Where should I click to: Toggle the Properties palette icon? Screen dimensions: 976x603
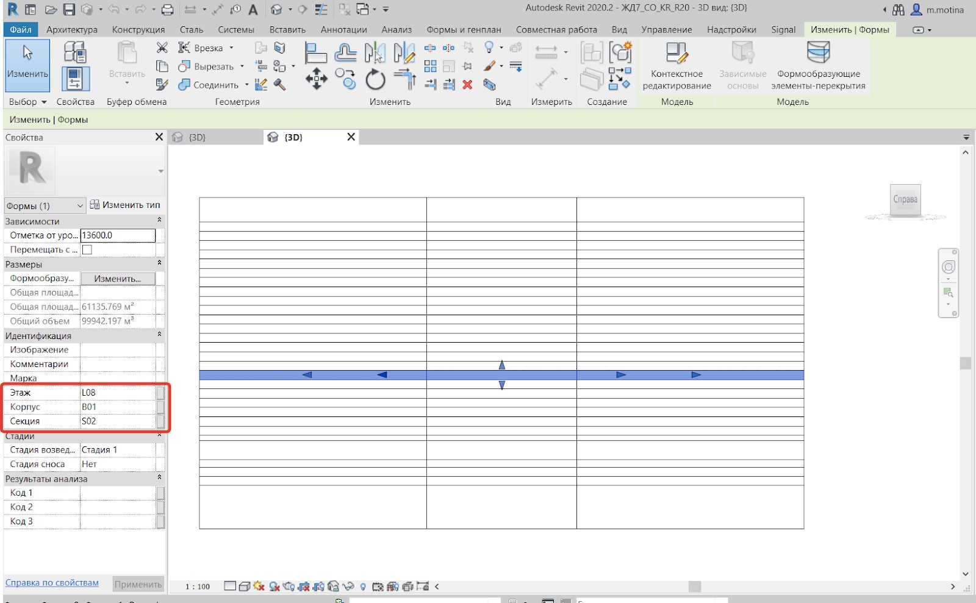(x=75, y=79)
